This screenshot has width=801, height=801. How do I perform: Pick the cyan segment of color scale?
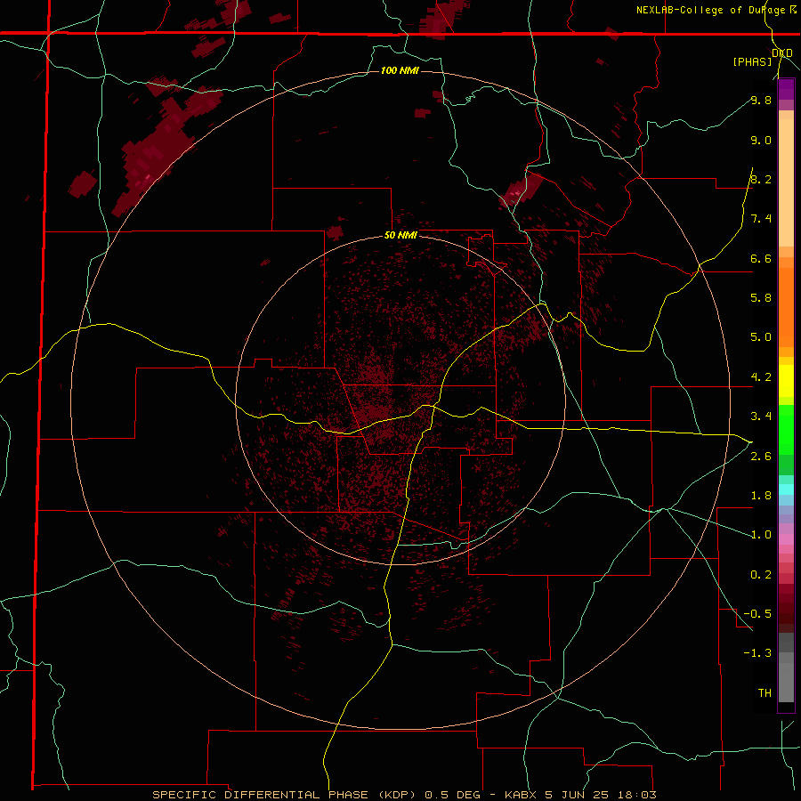(786, 489)
